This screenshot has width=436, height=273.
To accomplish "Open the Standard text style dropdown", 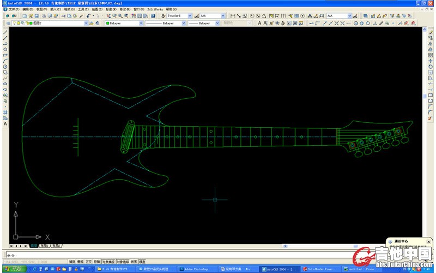I will tap(190, 16).
